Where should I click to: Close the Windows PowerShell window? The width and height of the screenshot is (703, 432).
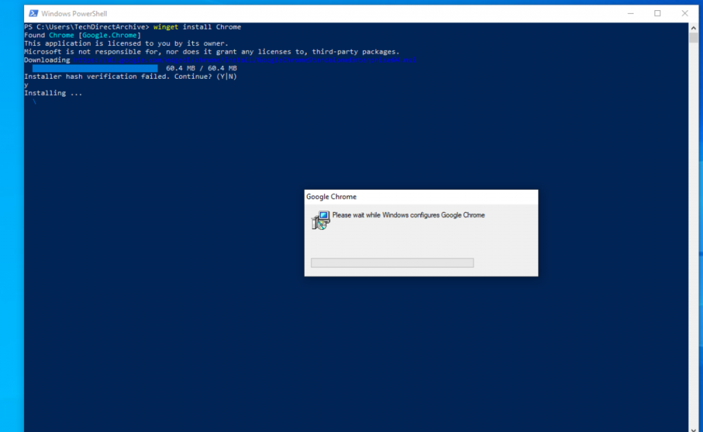coord(683,13)
